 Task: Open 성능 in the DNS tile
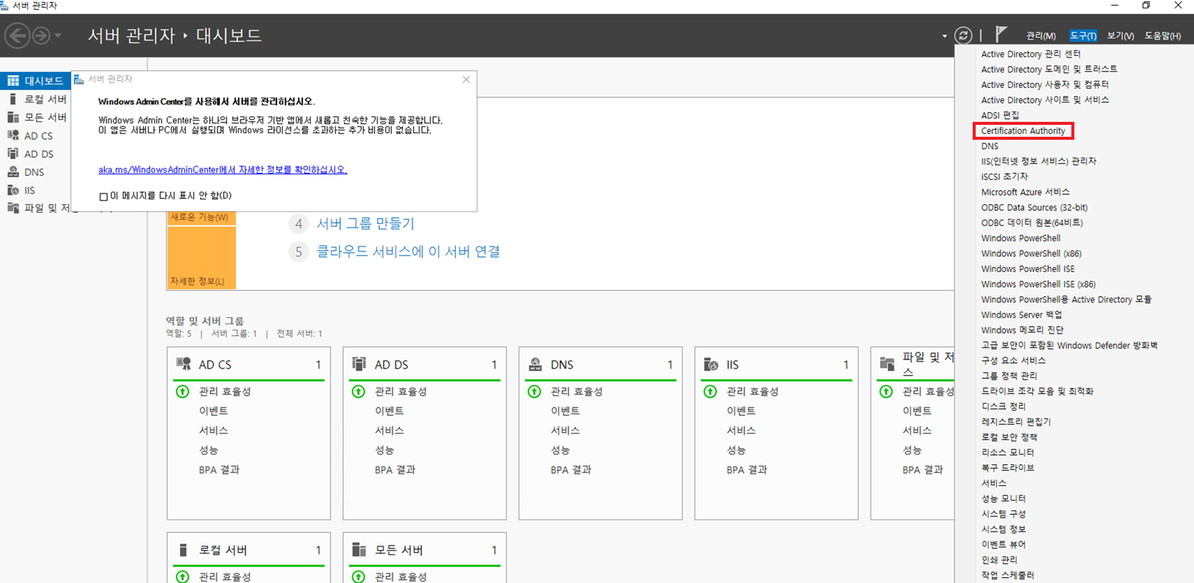coord(560,450)
